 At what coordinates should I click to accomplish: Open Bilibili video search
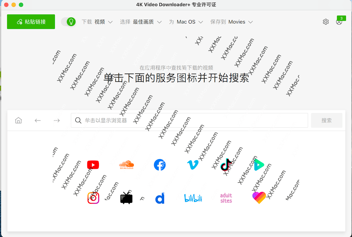point(193,198)
